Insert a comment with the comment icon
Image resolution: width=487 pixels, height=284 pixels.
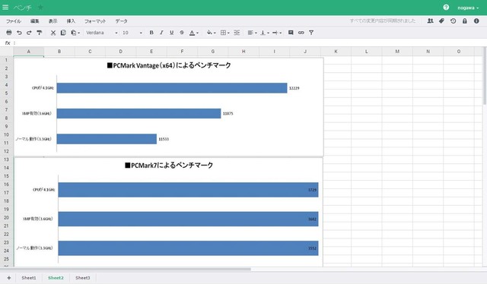point(291,33)
